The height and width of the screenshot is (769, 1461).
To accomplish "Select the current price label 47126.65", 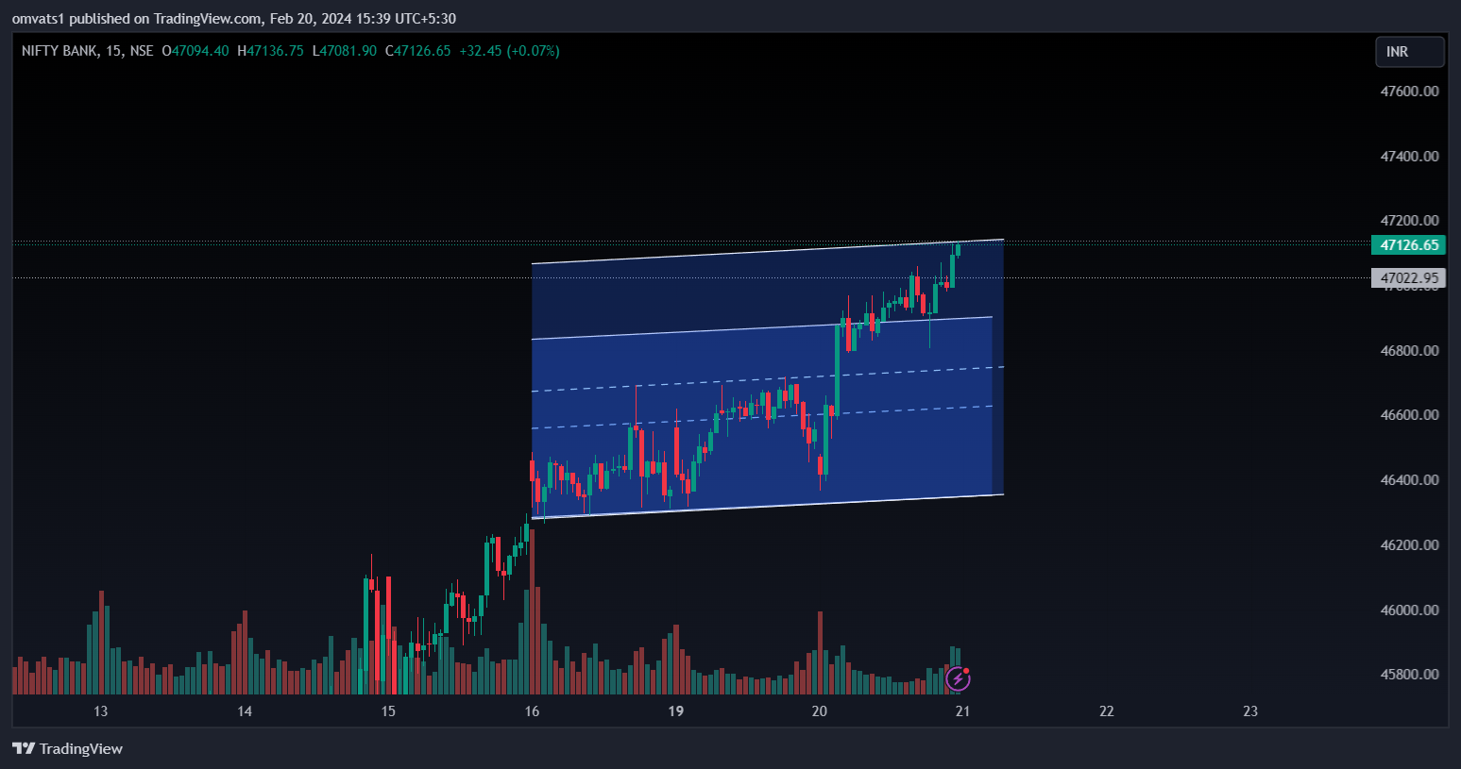I will click(1408, 245).
